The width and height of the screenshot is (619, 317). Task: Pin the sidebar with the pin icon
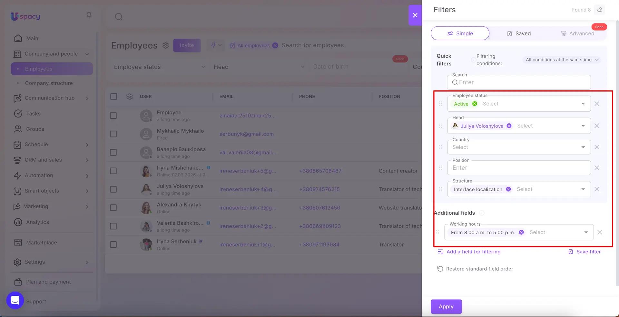(x=89, y=15)
